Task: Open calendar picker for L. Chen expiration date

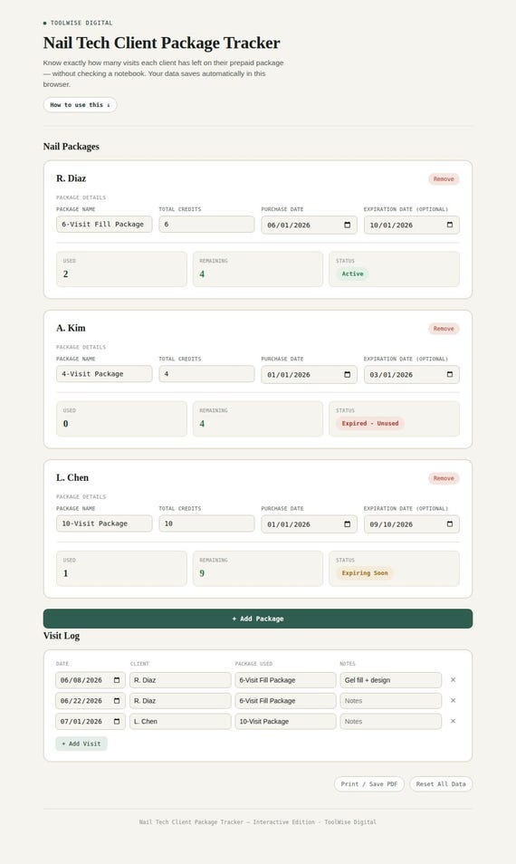Action: (x=449, y=524)
